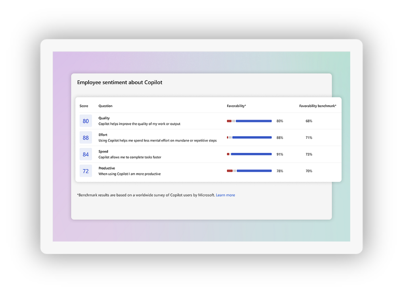403x293 pixels.
Task: Click the Quality score tile showing 80
Action: tap(86, 121)
